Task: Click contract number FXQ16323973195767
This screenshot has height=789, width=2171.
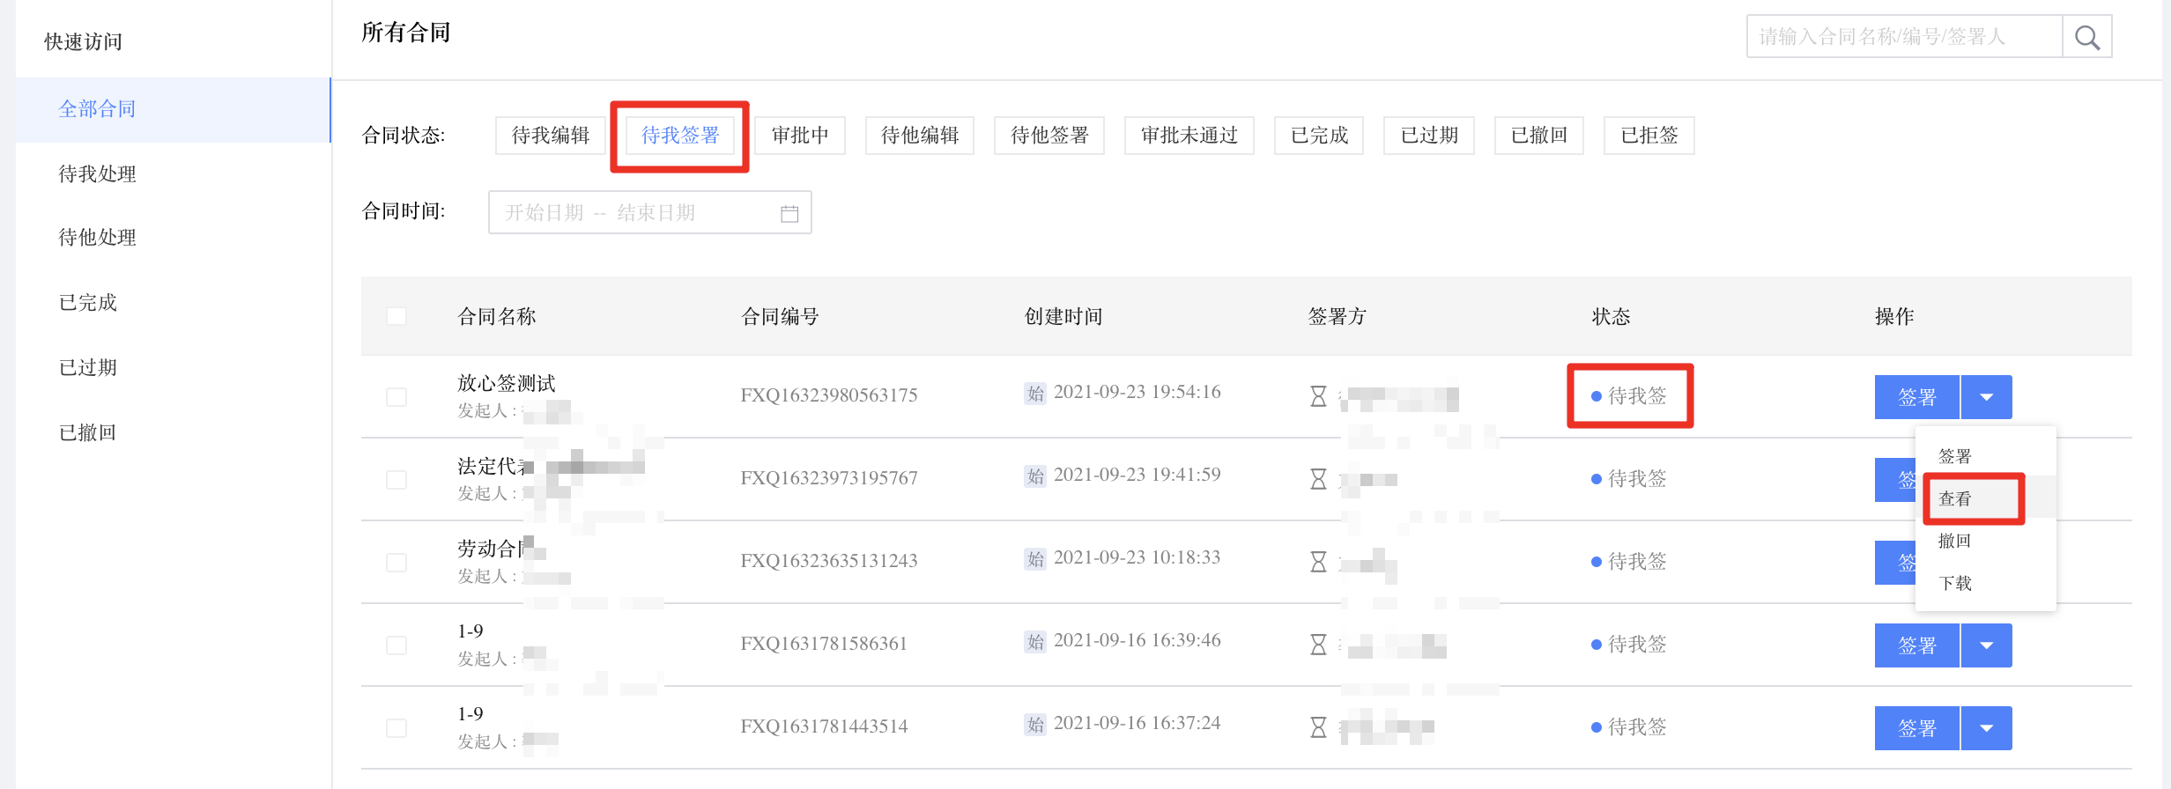Action: click(x=829, y=478)
